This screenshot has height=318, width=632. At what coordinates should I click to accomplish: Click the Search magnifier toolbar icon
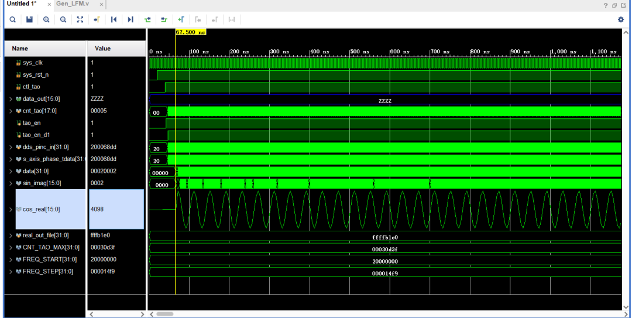[12, 19]
